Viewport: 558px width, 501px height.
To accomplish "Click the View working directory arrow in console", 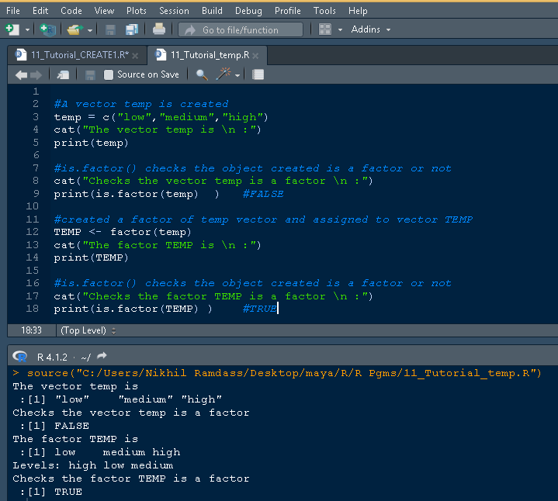I will tap(102, 357).
